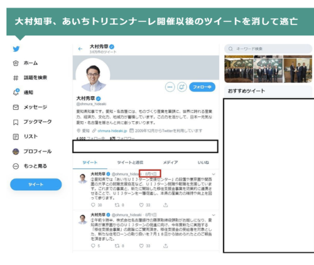This screenshot has height=265, width=314.
Task: Switch to the ツイート tab
Action: point(90,163)
